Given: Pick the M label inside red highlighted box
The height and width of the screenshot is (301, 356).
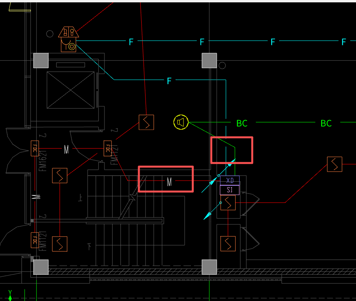Looking at the screenshot, I should [169, 182].
